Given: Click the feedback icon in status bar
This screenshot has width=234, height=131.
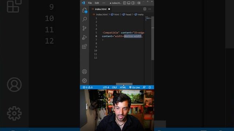Looking at the screenshot, I should click(144, 87).
